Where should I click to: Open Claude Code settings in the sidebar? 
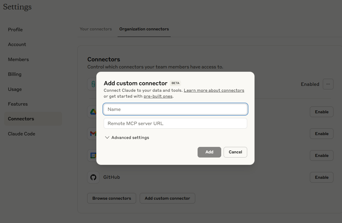pyautogui.click(x=22, y=134)
